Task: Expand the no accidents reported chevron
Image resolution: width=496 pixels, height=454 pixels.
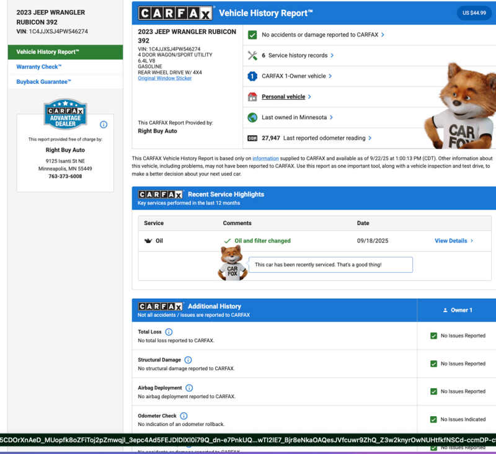Action: [383, 35]
